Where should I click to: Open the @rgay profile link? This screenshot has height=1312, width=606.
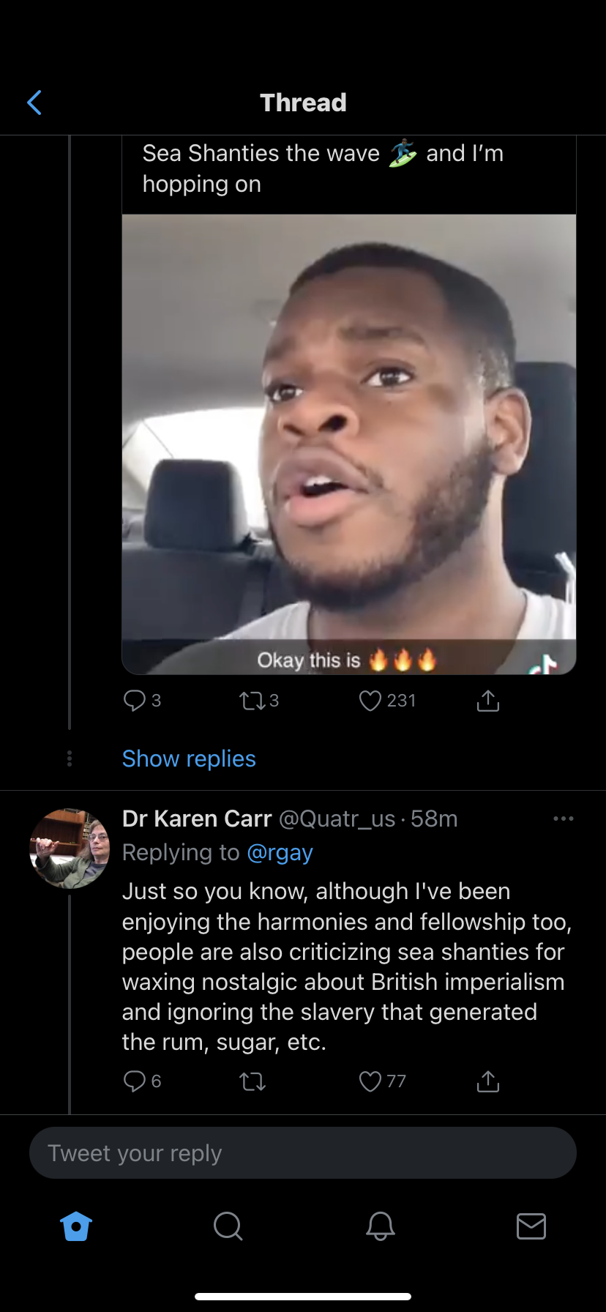[280, 852]
